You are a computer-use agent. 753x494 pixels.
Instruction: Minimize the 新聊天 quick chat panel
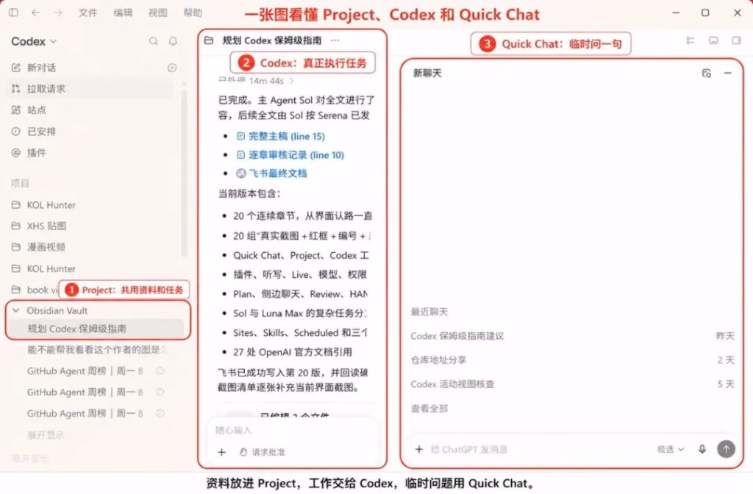[x=728, y=73]
